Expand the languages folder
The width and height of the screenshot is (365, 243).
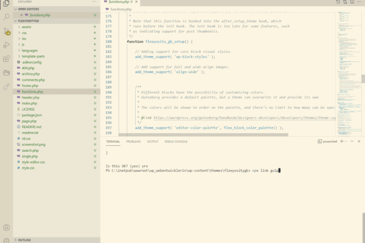pos(57,50)
